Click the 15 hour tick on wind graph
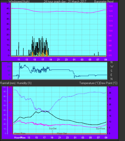Viewport: 125px width, 141px height. (35, 59)
